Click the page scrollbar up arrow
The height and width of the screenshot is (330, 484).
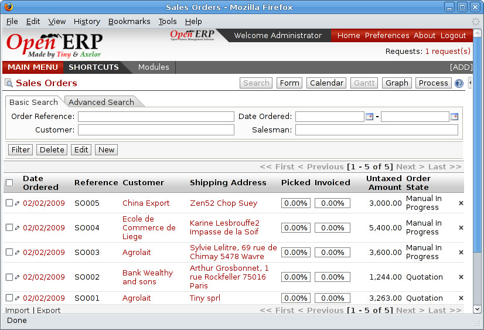(477, 33)
